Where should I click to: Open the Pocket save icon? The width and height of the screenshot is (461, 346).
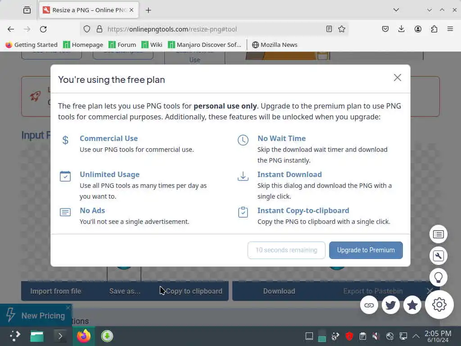click(385, 29)
